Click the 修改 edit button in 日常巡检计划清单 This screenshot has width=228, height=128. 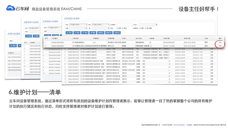[85, 33]
